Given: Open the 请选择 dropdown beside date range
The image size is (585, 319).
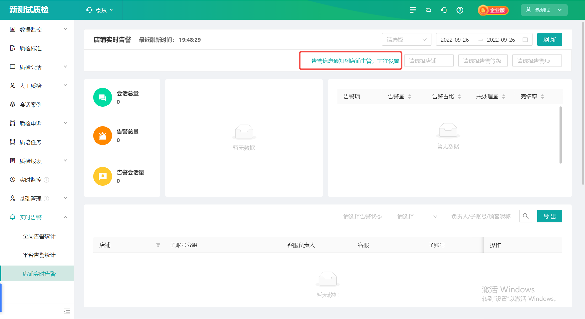Looking at the screenshot, I should [407, 40].
